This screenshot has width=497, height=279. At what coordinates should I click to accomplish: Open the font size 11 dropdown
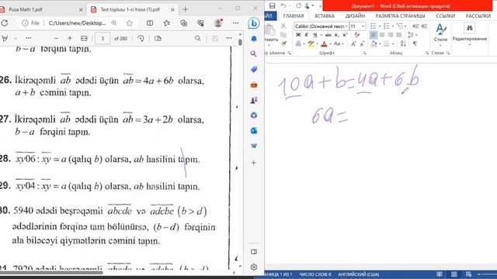tap(363, 26)
